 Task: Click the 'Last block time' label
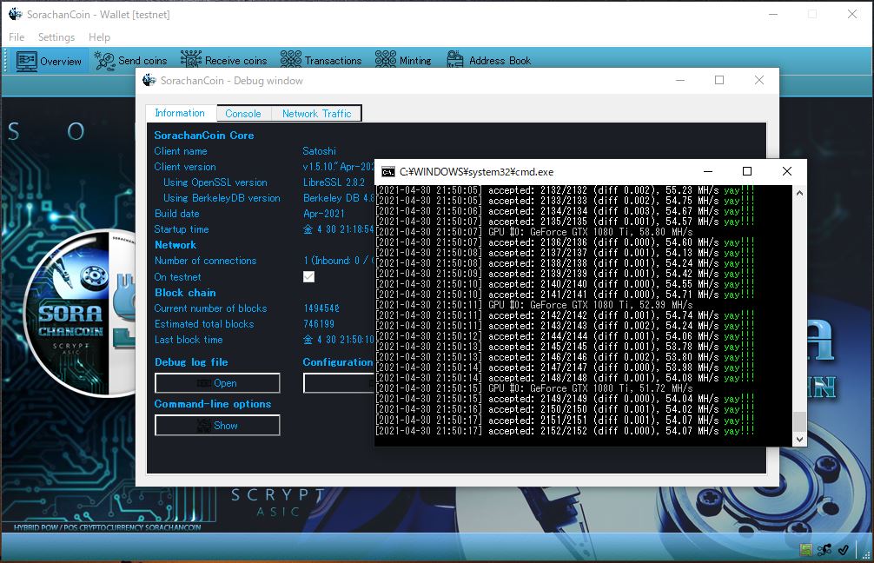(189, 340)
